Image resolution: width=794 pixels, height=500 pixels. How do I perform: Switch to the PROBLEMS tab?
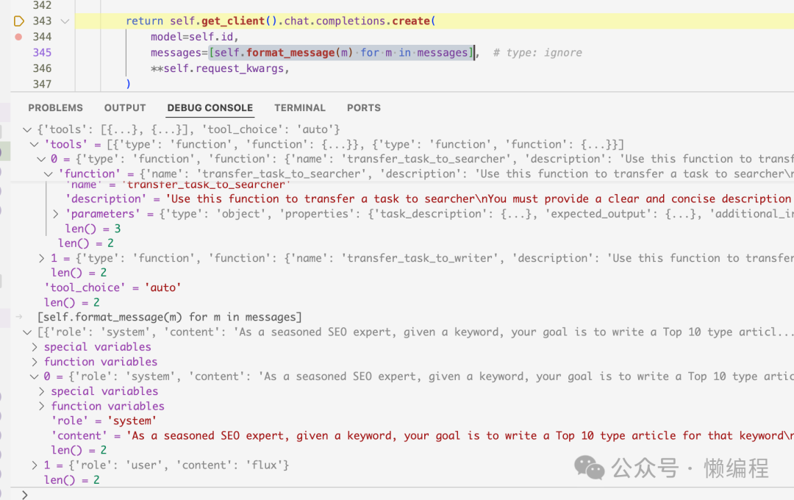pyautogui.click(x=55, y=107)
